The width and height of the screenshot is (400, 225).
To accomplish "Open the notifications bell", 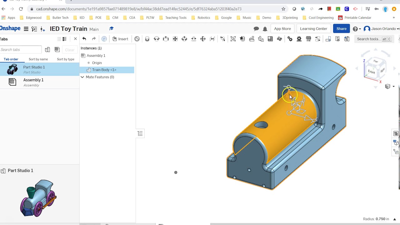I will pos(265,29).
